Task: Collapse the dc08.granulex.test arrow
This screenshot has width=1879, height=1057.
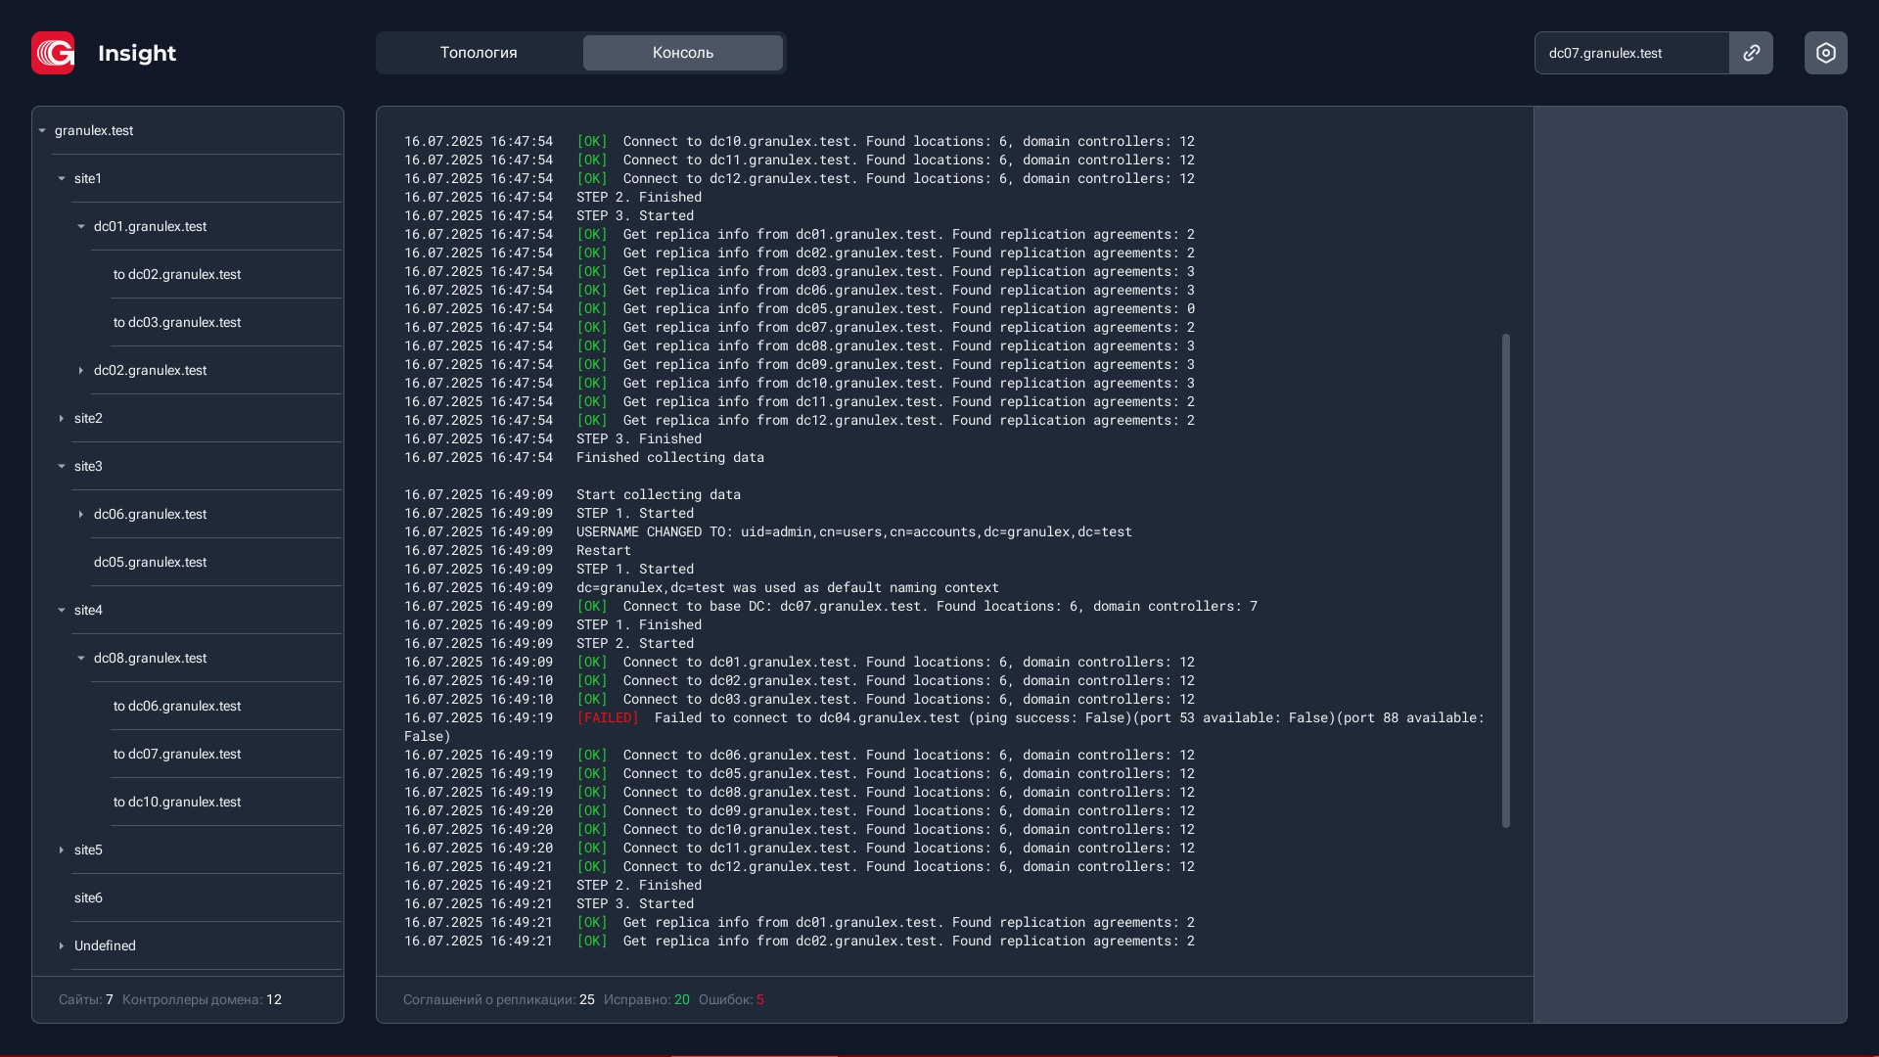Action: coord(81,658)
